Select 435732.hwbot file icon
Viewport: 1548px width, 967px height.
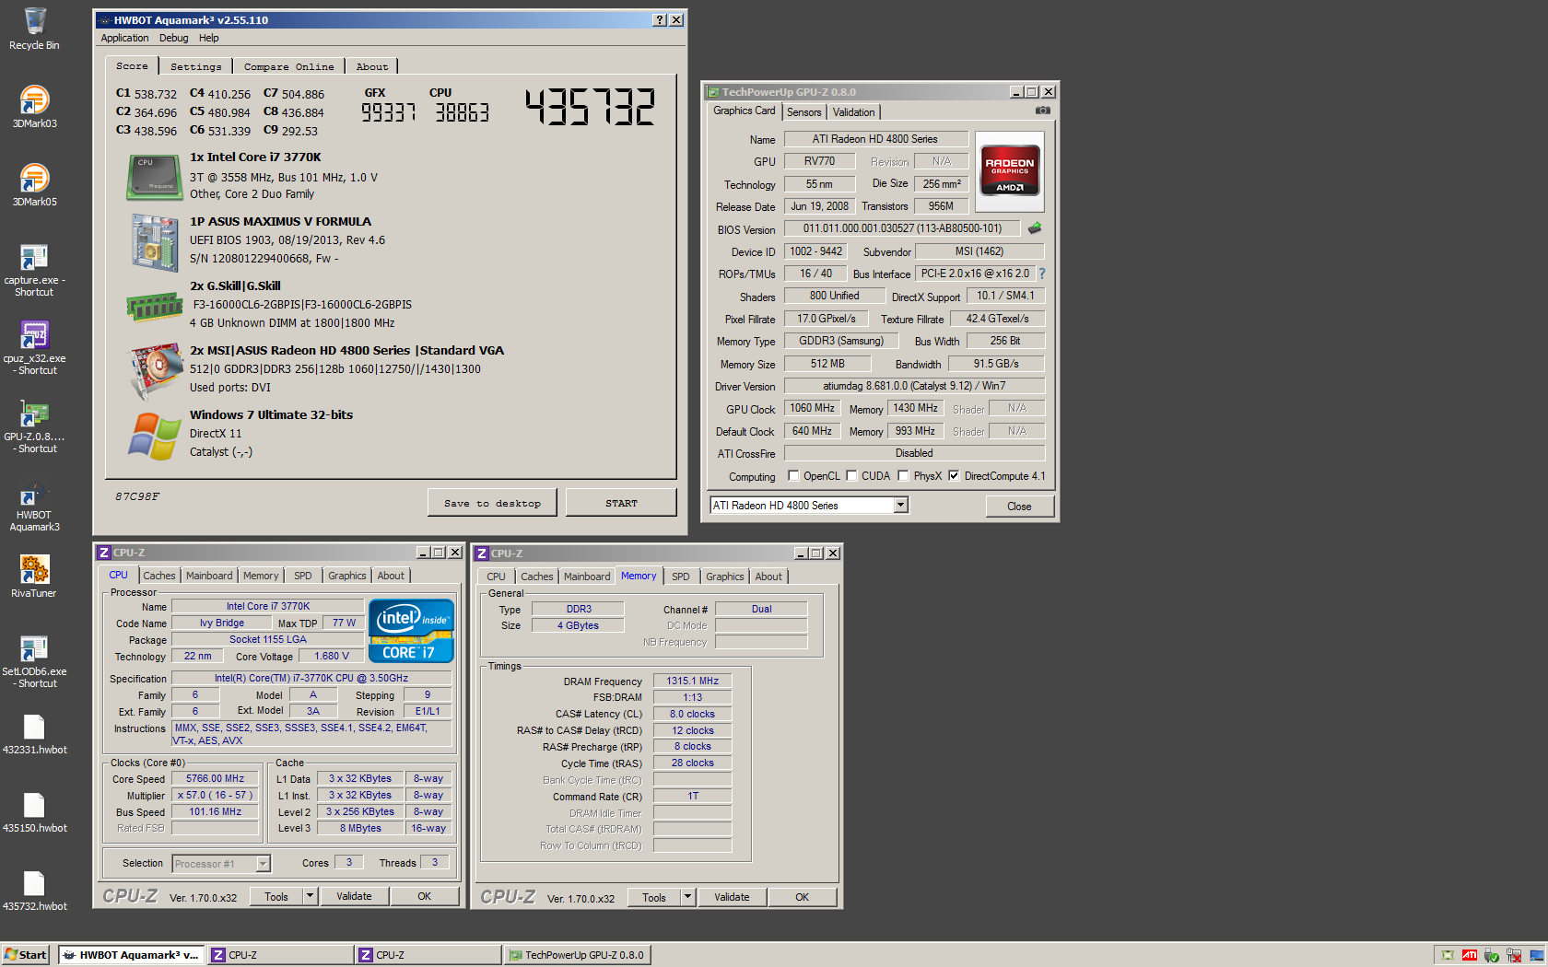click(x=34, y=891)
